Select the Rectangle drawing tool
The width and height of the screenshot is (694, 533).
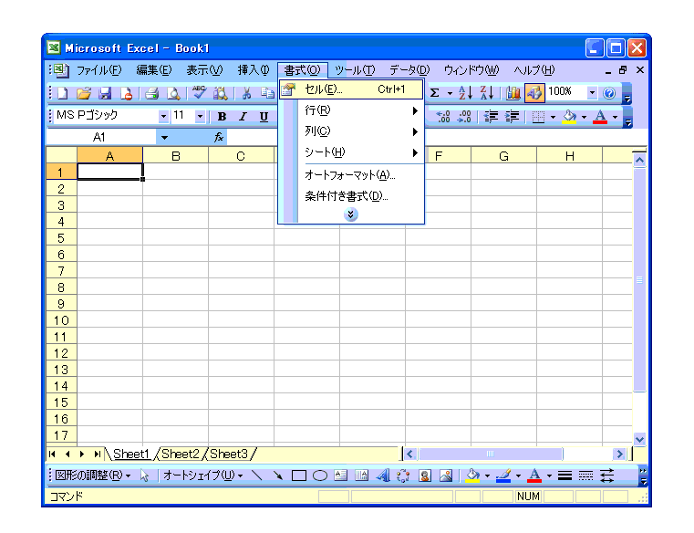pos(298,476)
